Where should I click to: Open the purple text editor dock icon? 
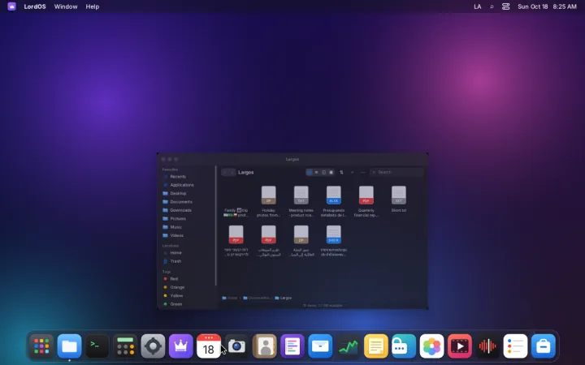pos(292,346)
